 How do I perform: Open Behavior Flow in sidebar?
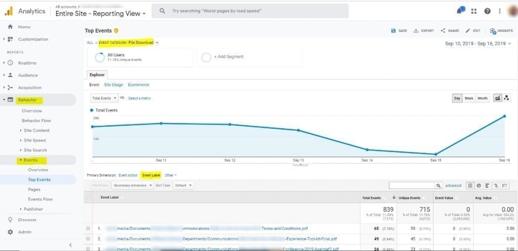click(x=36, y=121)
